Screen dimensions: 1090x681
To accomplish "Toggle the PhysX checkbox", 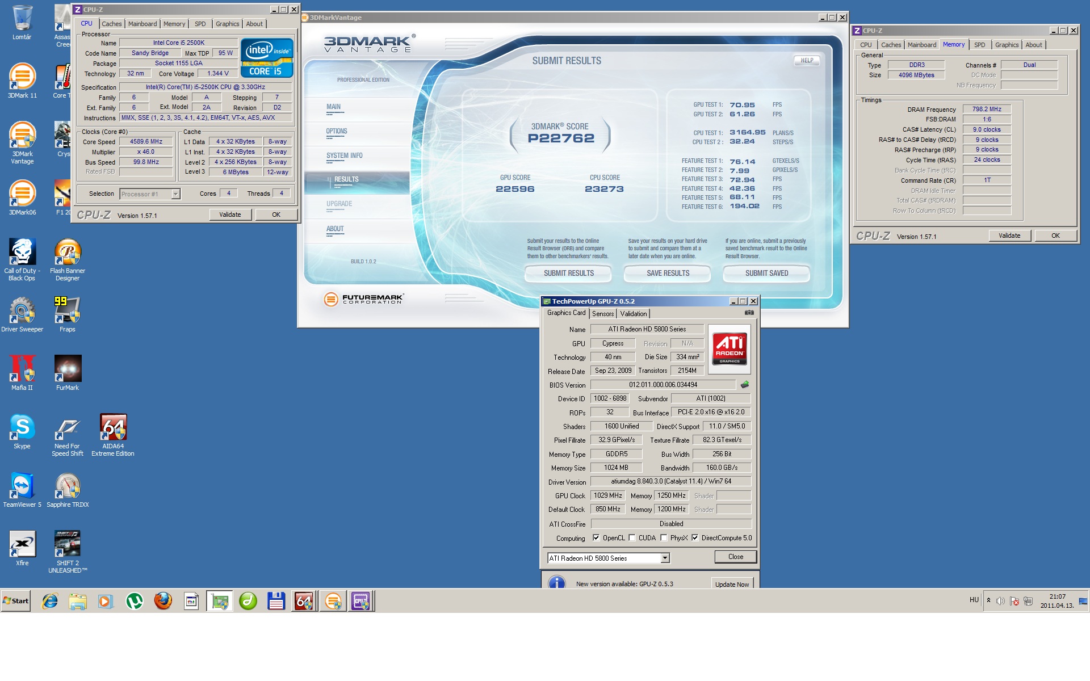I will tap(664, 538).
